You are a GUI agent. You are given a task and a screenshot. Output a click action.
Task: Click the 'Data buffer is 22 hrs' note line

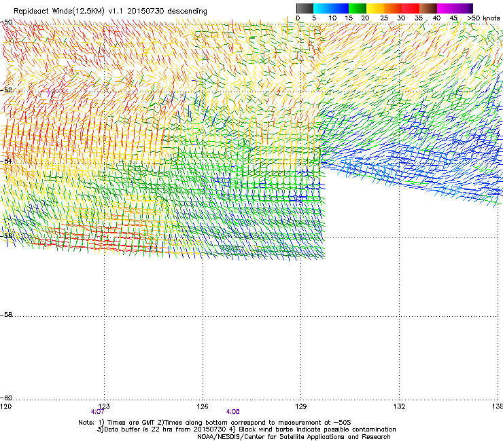point(246,429)
